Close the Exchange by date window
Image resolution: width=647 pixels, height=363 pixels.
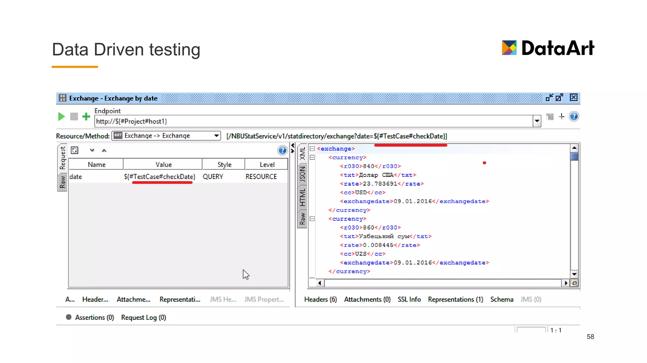[574, 98]
